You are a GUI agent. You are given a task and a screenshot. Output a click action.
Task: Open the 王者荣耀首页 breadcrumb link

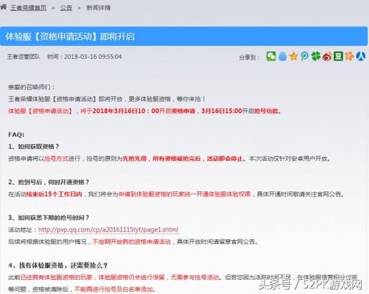pyautogui.click(x=28, y=8)
